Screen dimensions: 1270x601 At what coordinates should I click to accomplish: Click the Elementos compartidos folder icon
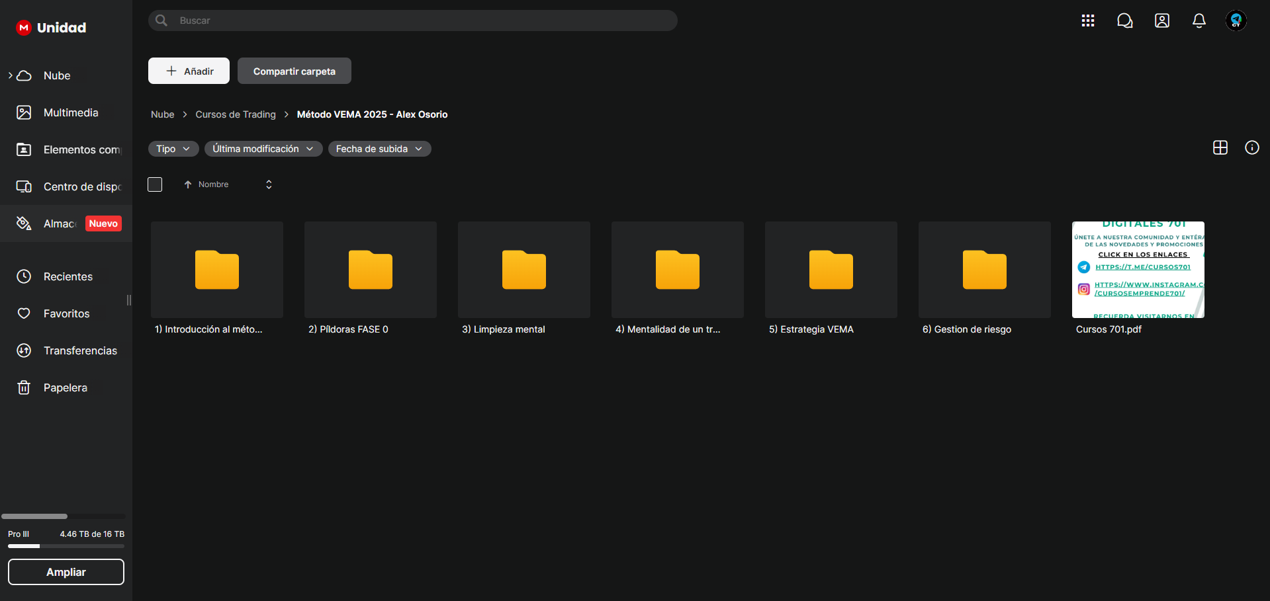click(x=24, y=149)
